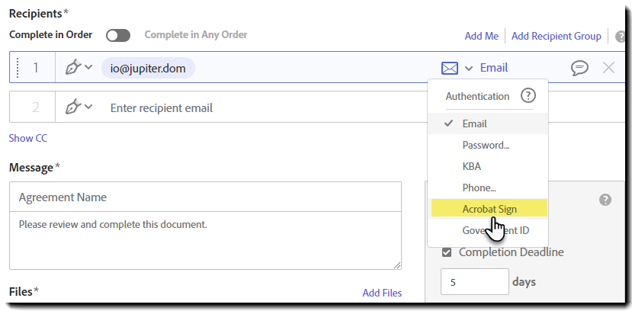This screenshot has width=632, height=311.
Task: Click the Authentication help question mark icon
Action: click(x=528, y=96)
